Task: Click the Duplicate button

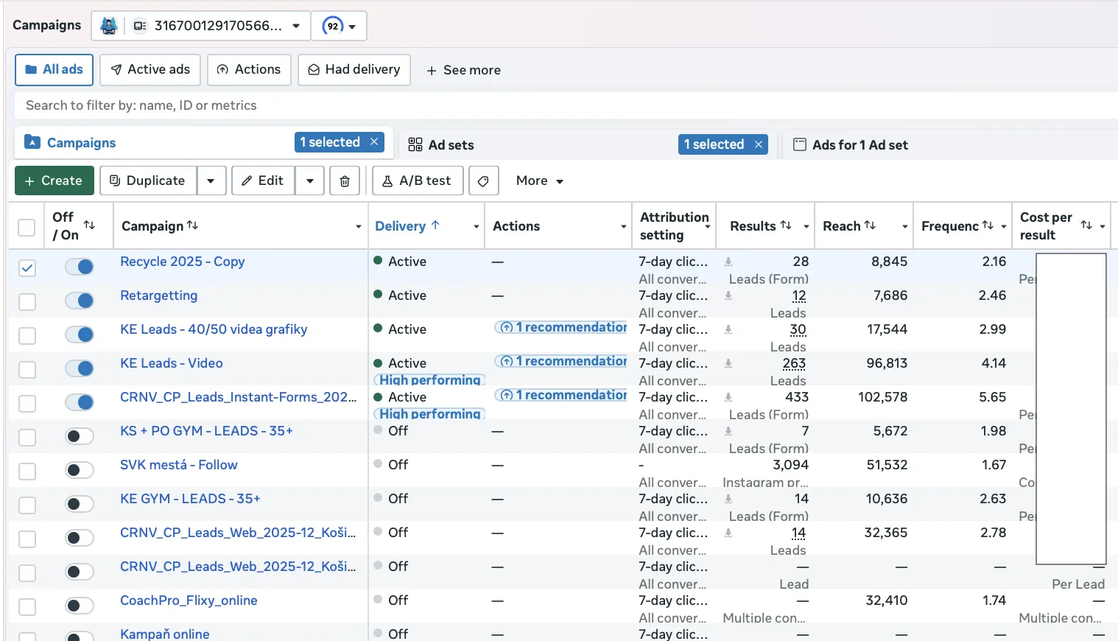Action: click(x=148, y=181)
